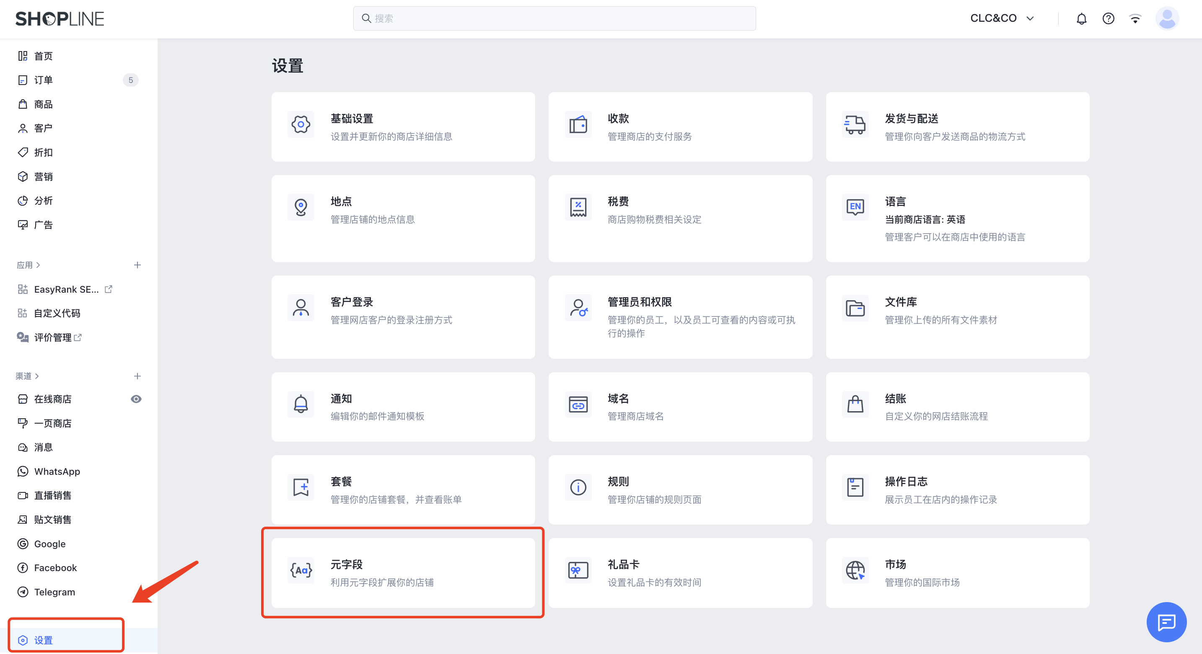Add an app with plus icon beside 应用

137,265
